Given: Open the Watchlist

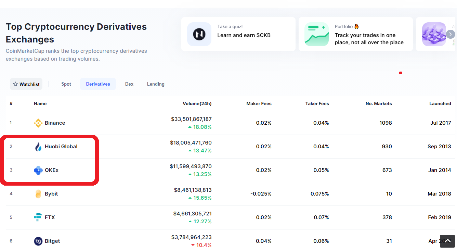Looking at the screenshot, I should pos(26,84).
